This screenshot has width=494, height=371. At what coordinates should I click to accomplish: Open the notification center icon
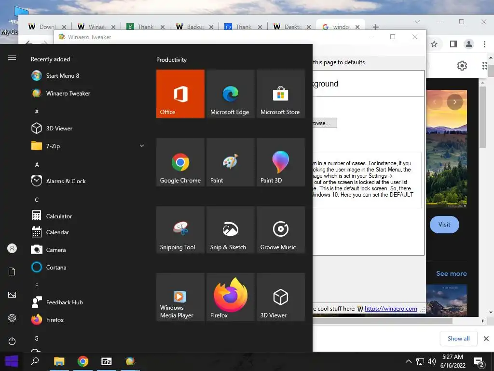[x=479, y=362]
